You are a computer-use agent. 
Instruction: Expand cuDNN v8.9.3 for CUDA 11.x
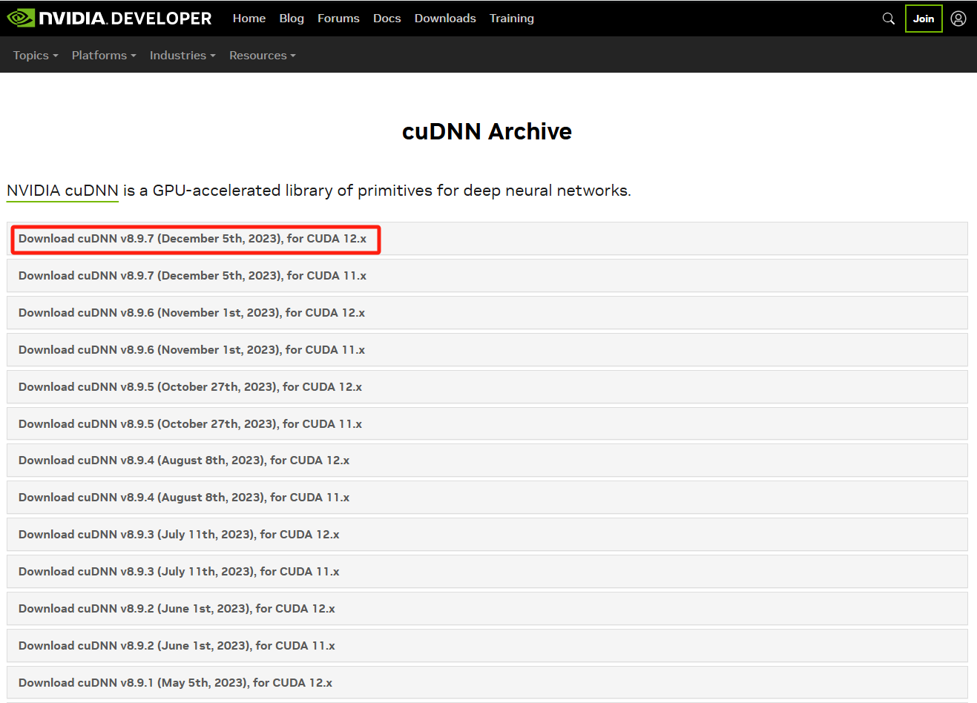point(487,572)
